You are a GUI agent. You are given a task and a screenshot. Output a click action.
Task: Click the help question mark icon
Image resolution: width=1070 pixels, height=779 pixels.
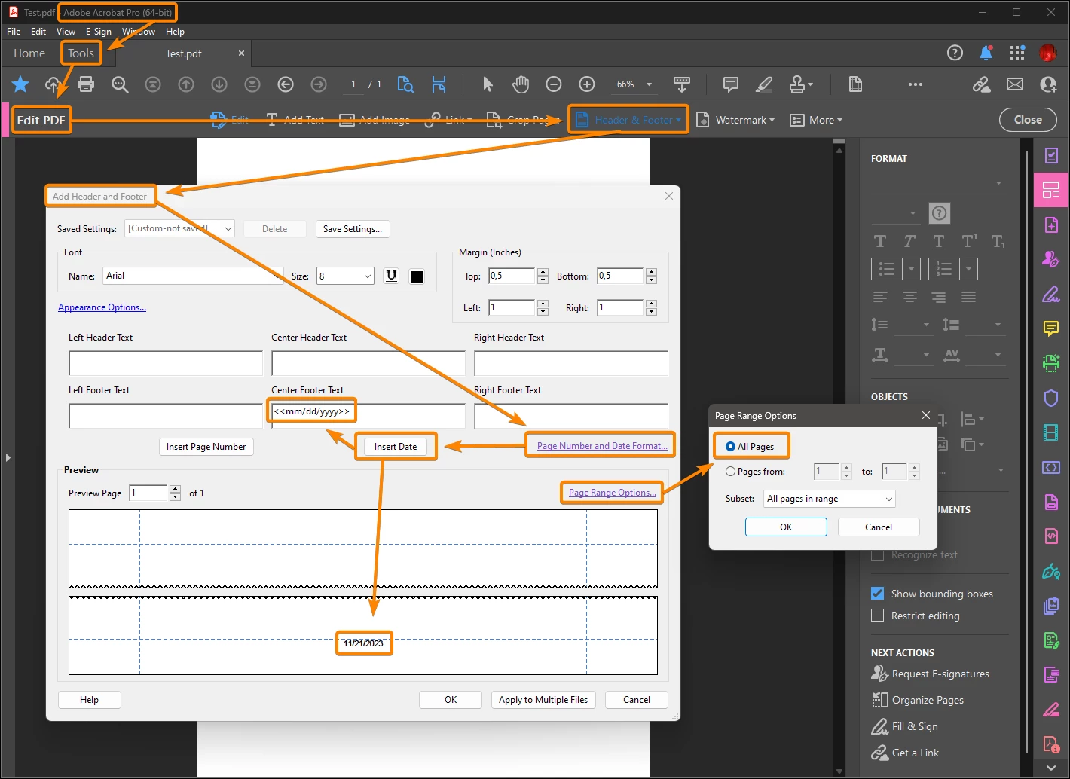955,53
